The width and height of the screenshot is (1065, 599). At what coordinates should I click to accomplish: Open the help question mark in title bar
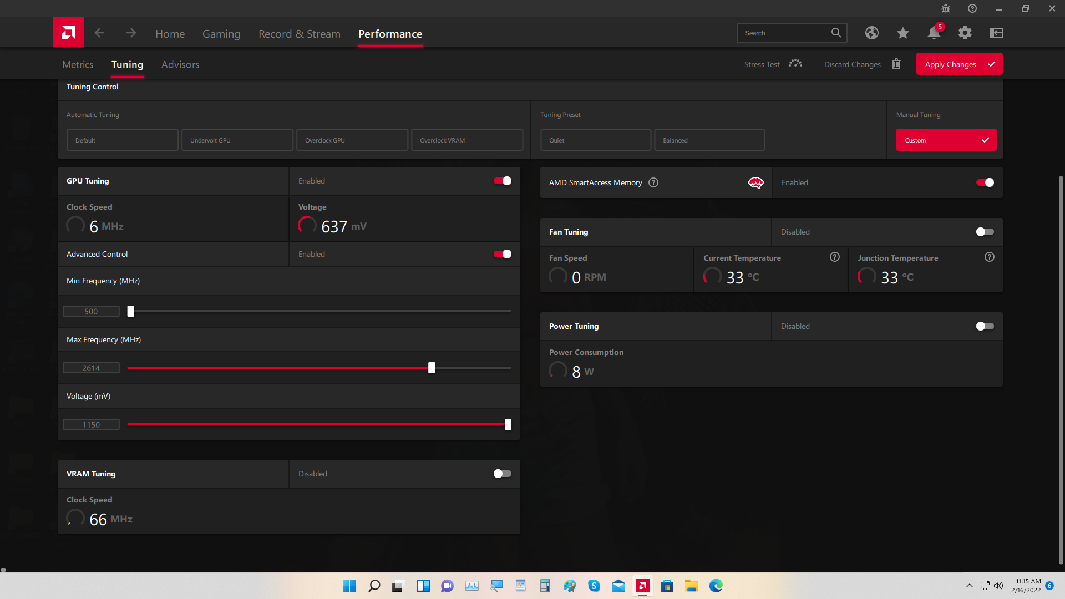pyautogui.click(x=972, y=8)
